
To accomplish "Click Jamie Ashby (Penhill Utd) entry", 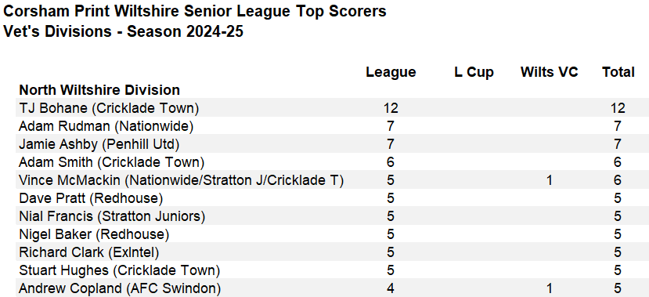I will tap(99, 144).
